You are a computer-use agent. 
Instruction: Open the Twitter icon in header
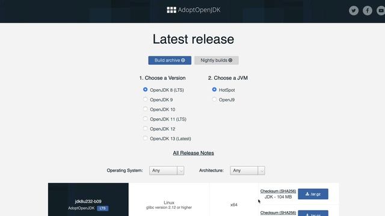pyautogui.click(x=354, y=11)
